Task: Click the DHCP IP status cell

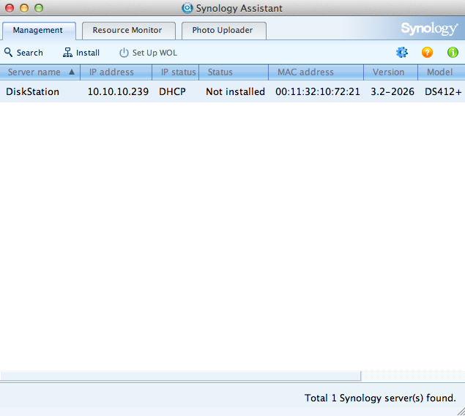Action: click(x=172, y=92)
